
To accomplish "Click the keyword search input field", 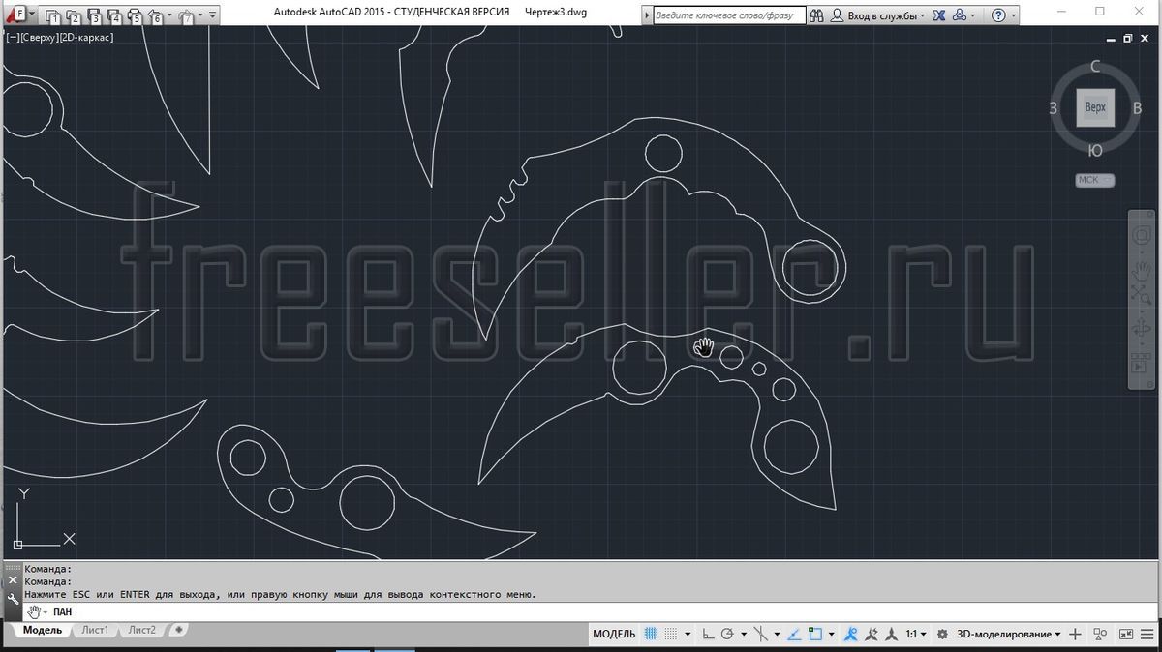I will point(726,15).
